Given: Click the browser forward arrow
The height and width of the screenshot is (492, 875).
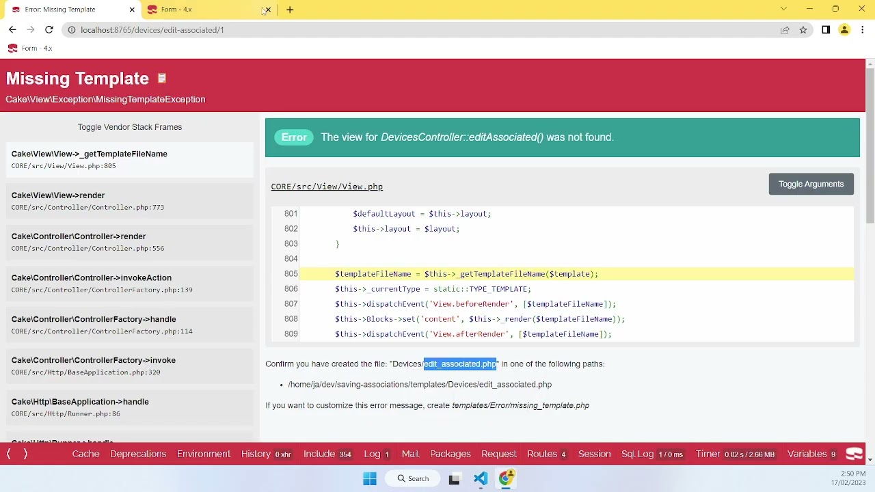Looking at the screenshot, I should pos(31,30).
